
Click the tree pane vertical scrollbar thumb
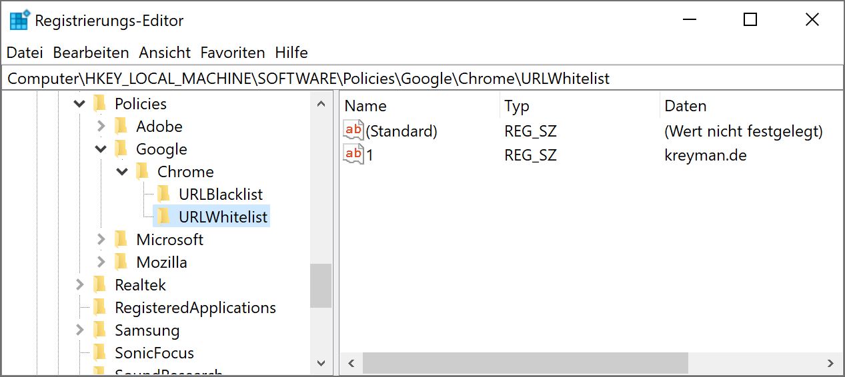(x=321, y=286)
